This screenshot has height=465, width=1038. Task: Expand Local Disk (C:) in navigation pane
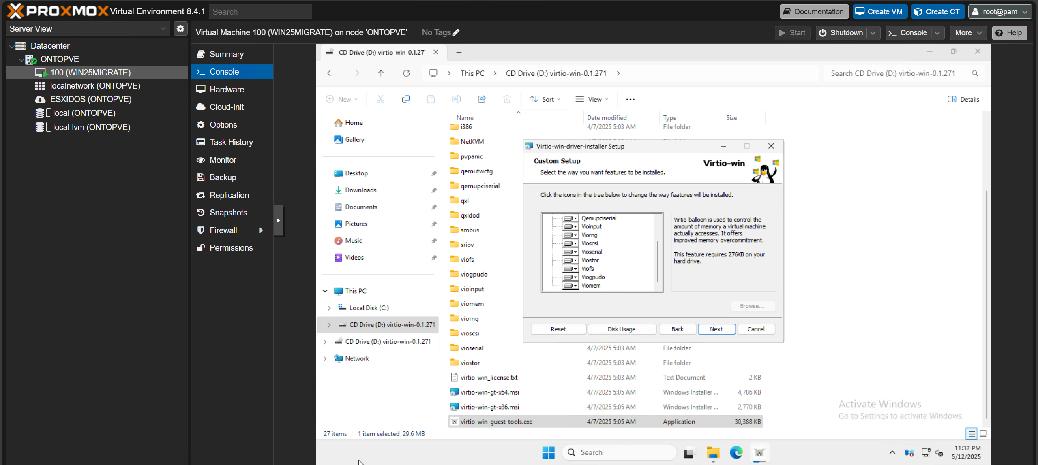tap(329, 308)
